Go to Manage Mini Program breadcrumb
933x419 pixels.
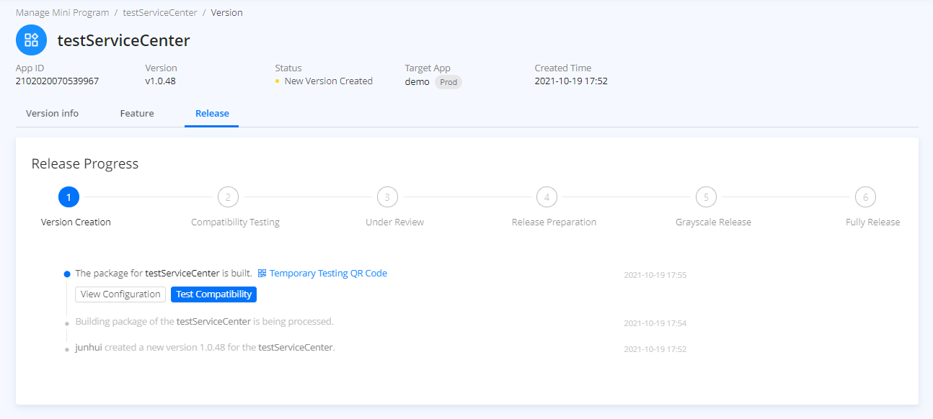click(63, 13)
